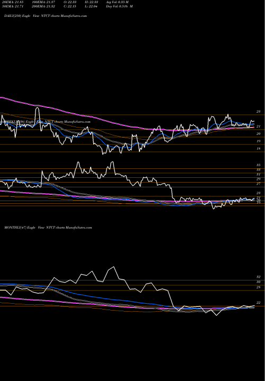The height and width of the screenshot is (381, 265).
Task: Click the 27 price label on weekly chart
Action: (259, 184)
